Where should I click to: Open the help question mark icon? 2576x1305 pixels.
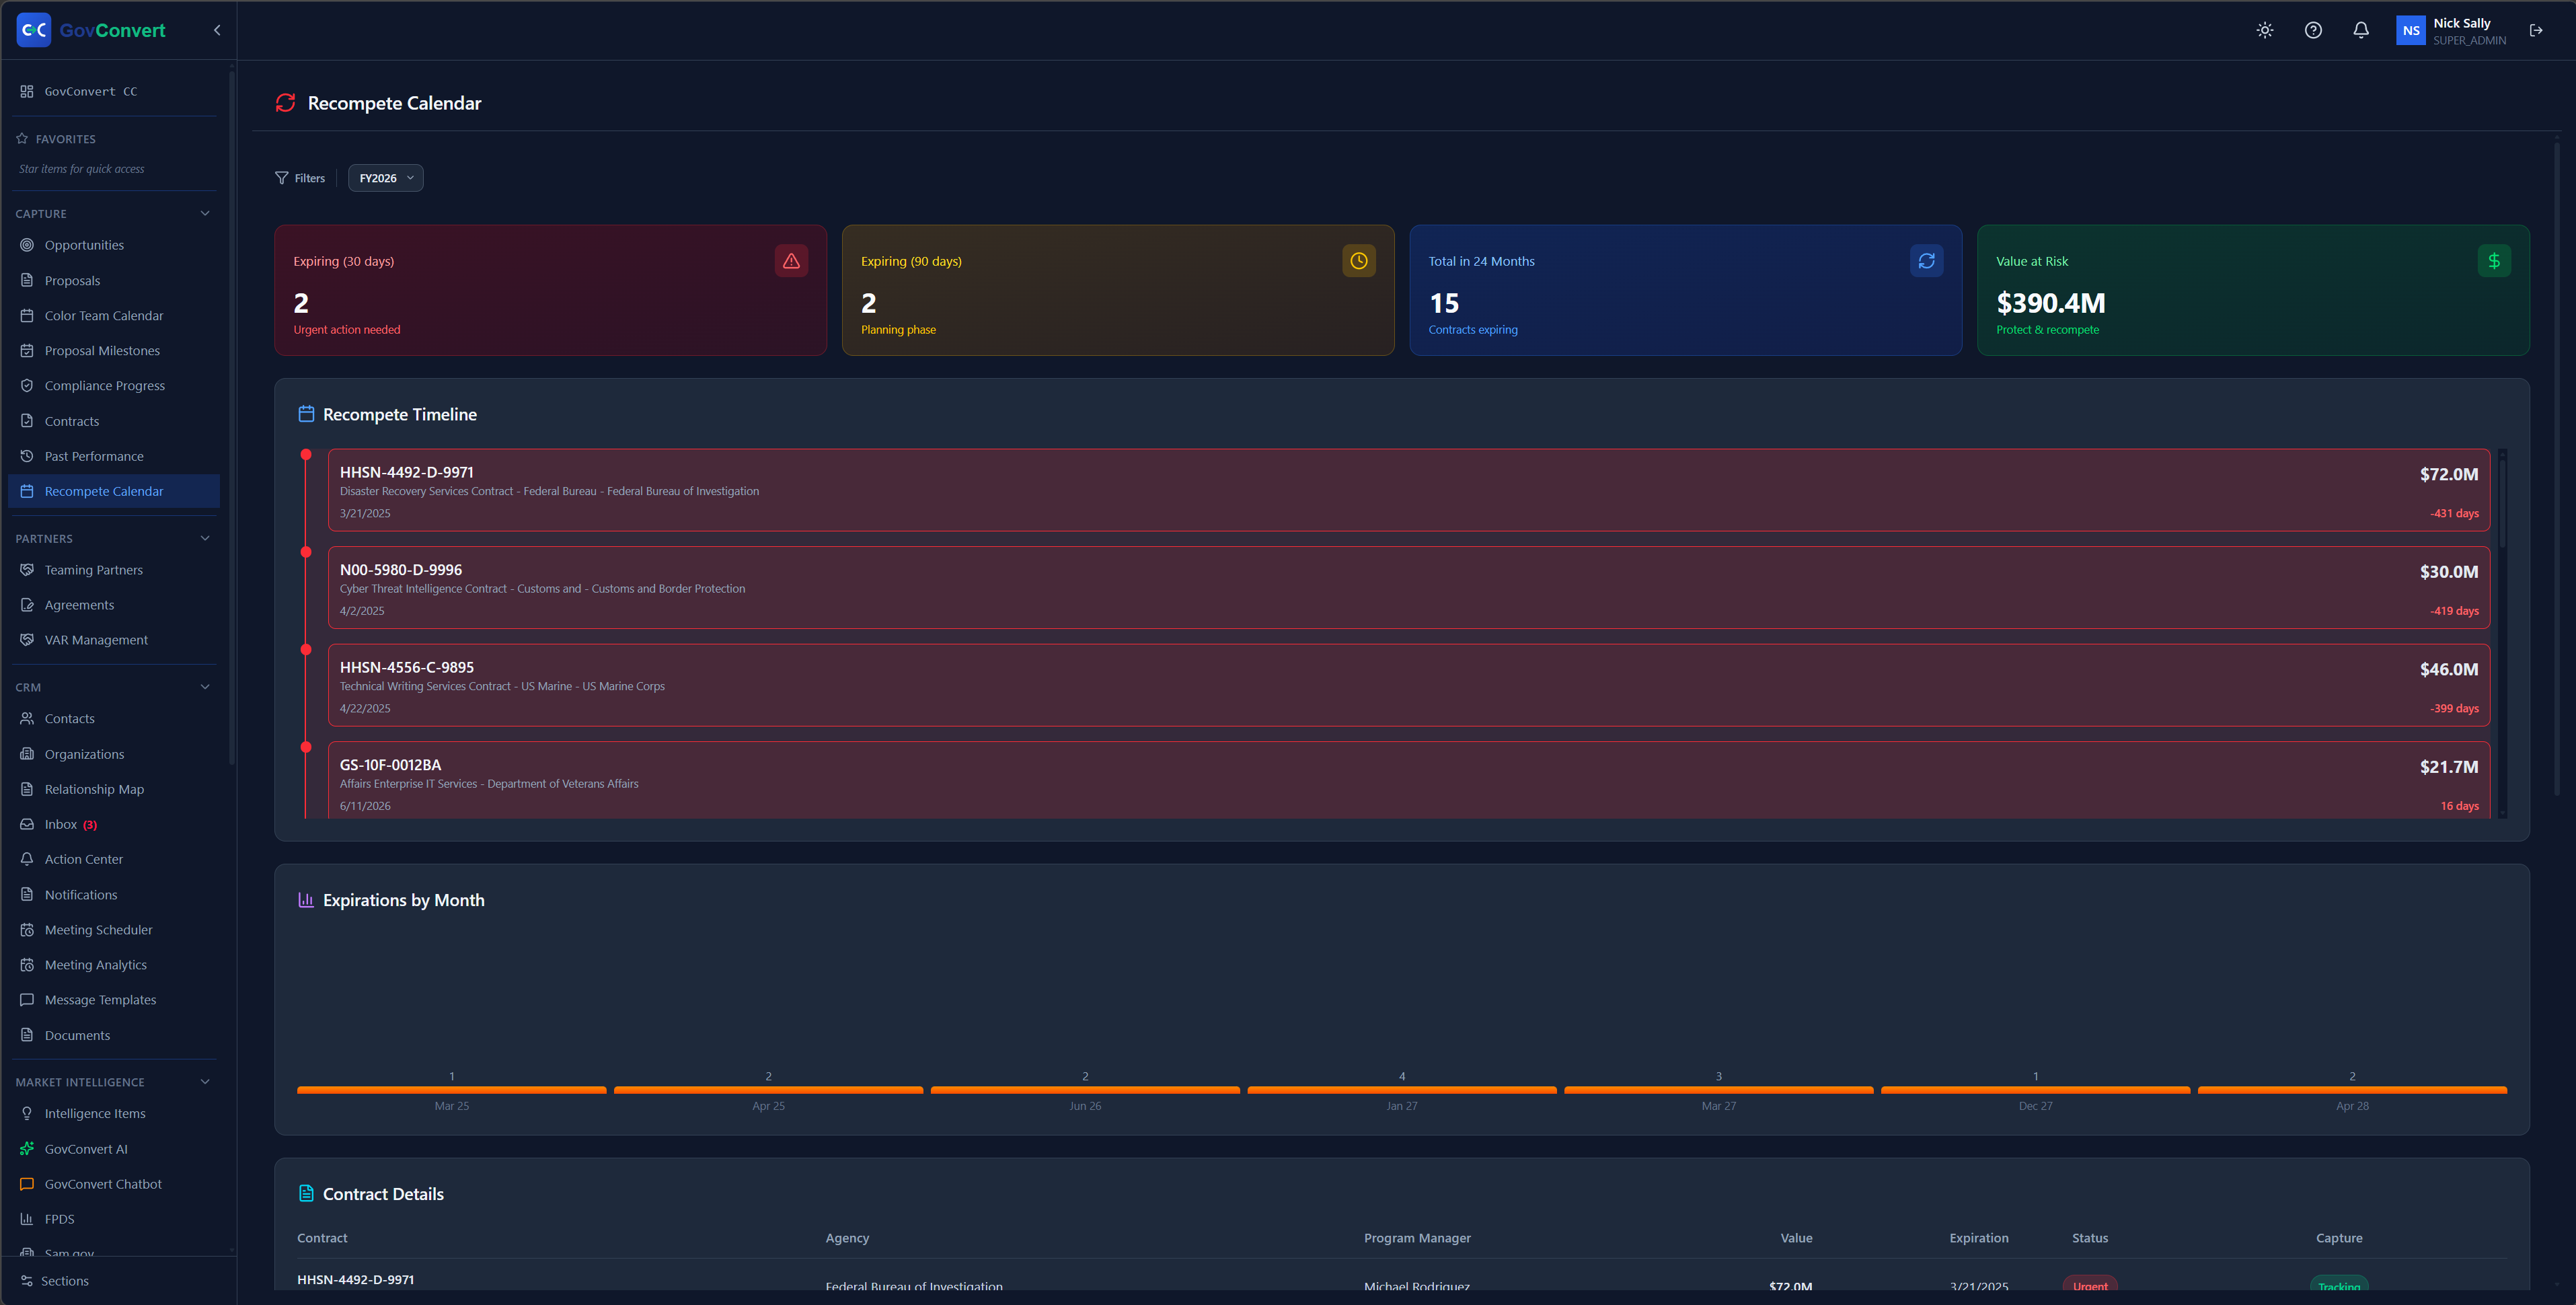pyautogui.click(x=2313, y=30)
